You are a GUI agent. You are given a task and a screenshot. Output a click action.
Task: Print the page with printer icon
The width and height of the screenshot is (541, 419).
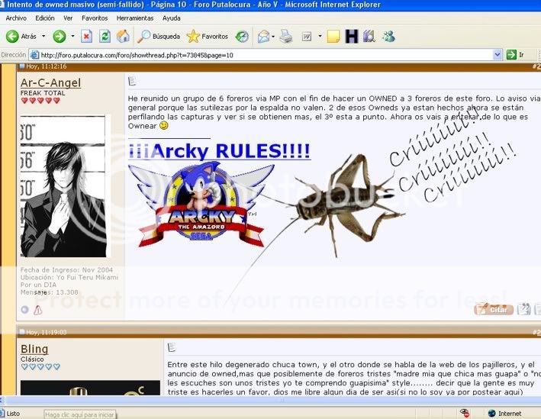click(x=286, y=36)
